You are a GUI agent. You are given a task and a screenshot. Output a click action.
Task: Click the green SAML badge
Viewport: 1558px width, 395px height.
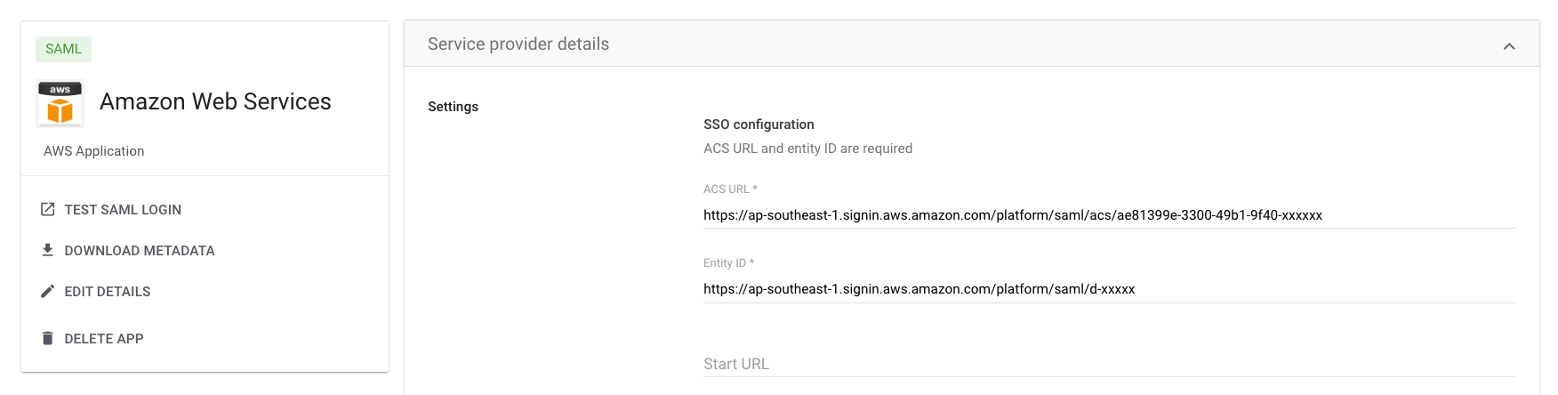tap(63, 49)
